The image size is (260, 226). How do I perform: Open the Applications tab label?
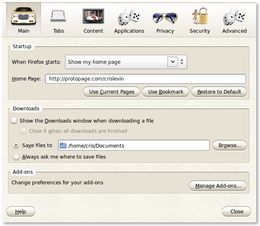(129, 31)
